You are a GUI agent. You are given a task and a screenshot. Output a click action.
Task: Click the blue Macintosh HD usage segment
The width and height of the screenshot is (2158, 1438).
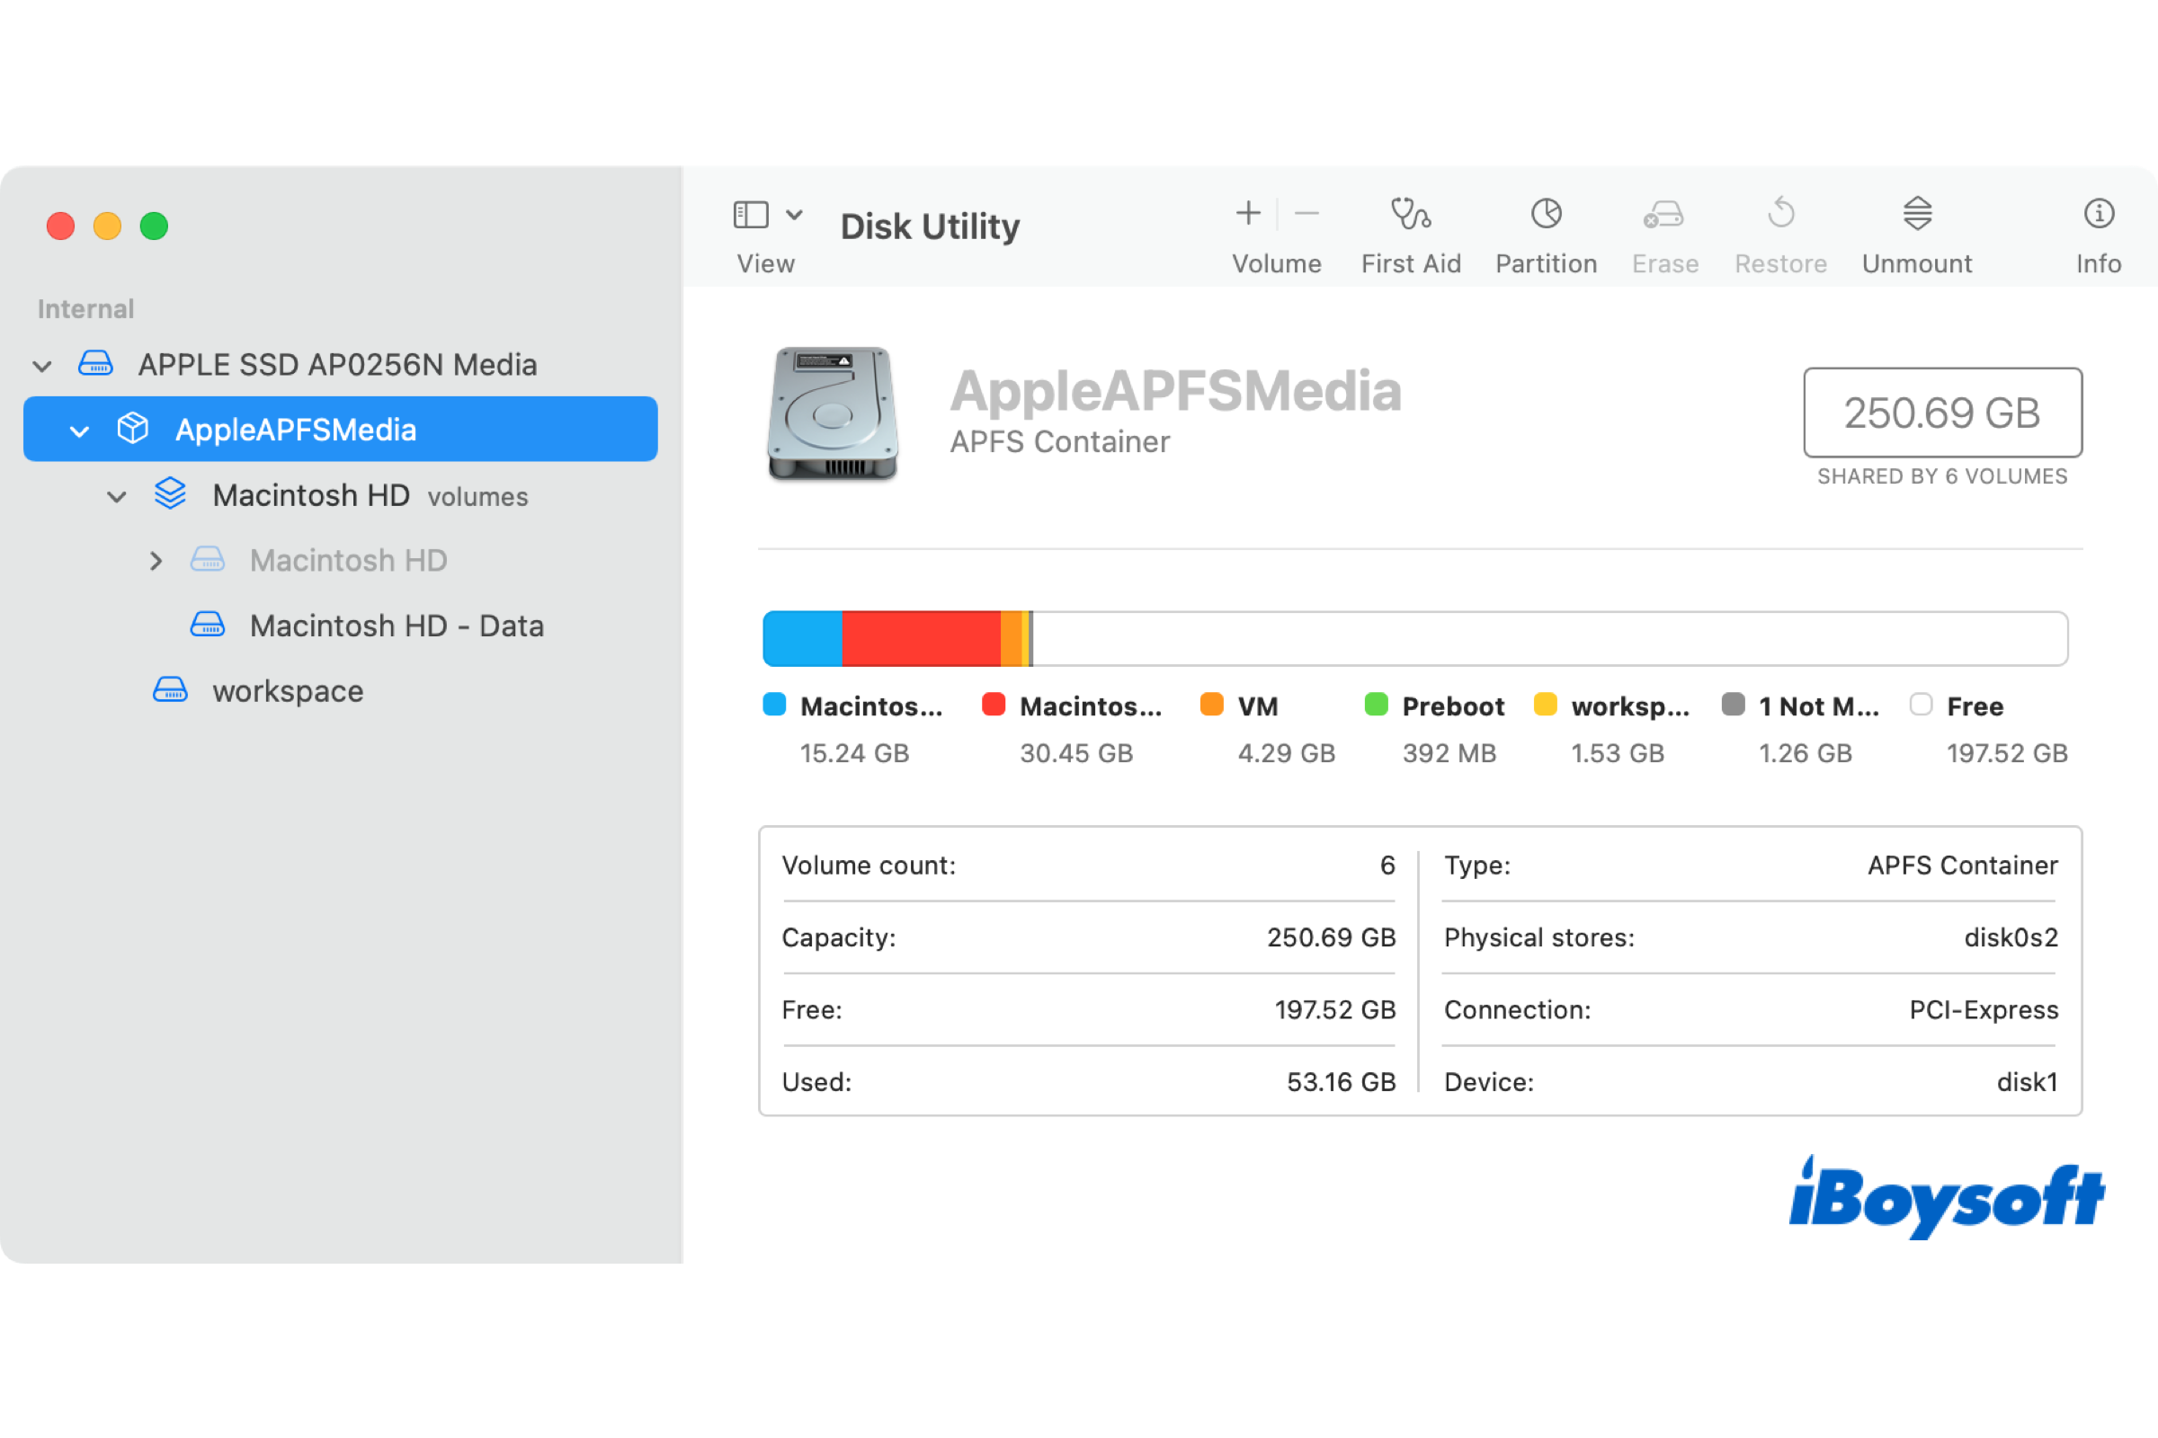pos(800,637)
